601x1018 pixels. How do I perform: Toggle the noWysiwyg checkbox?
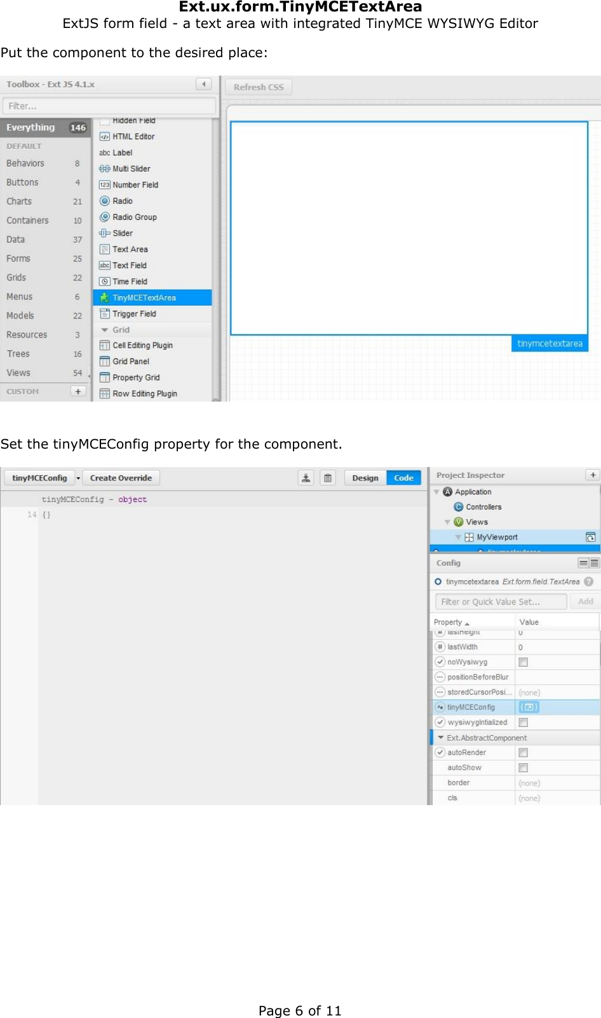tap(523, 662)
